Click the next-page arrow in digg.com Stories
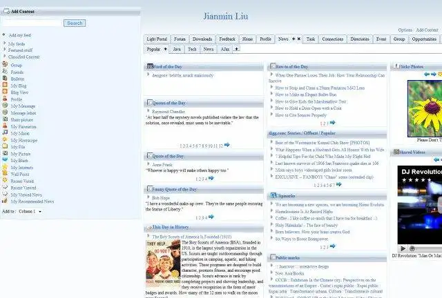442x298 pixels. tap(339, 184)
